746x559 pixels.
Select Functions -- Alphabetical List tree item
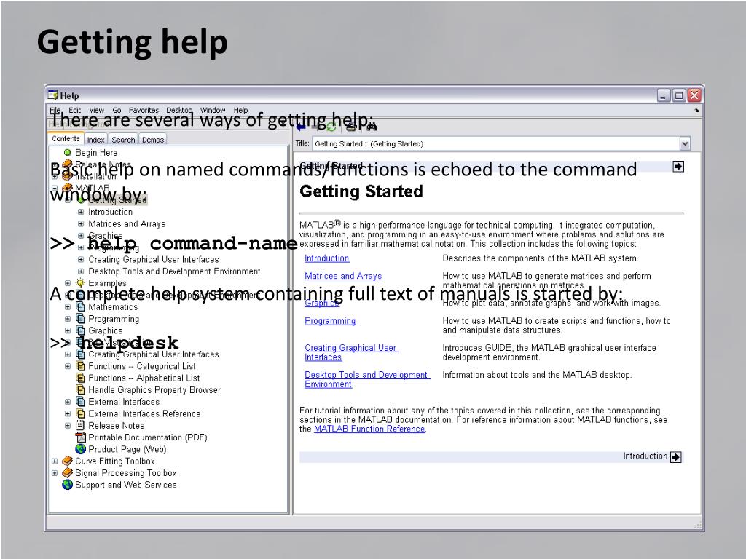144,378
